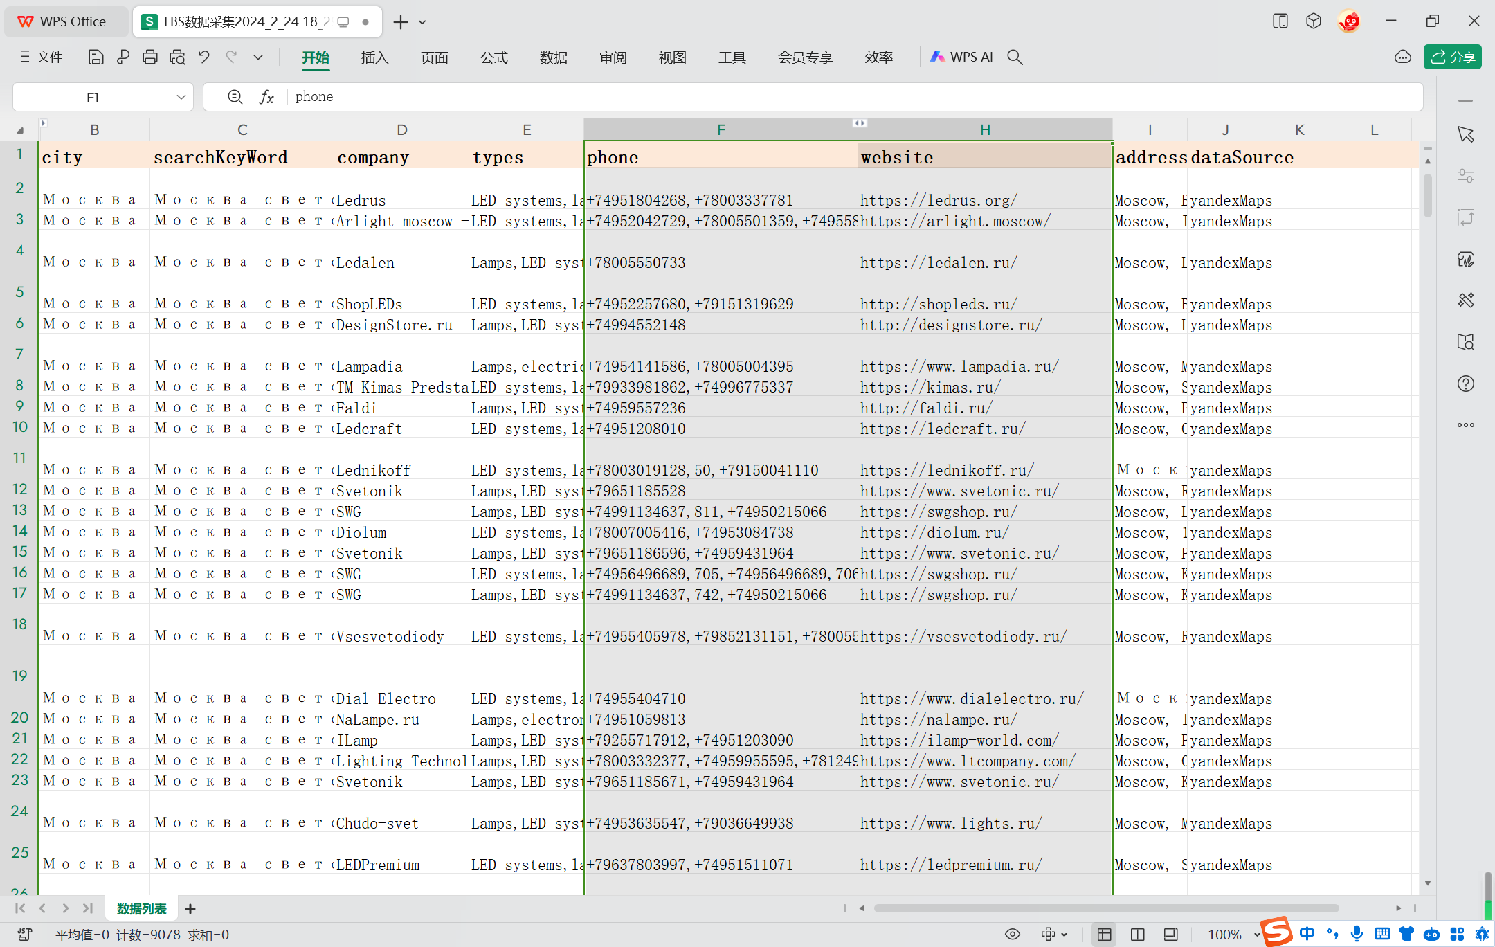This screenshot has width=1495, height=947.
Task: Open the 公式 ribbon tab
Action: (x=494, y=57)
